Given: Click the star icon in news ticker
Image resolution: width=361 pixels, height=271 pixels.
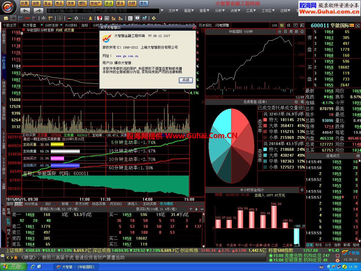Looking at the screenshot, I should (x=16, y=257).
